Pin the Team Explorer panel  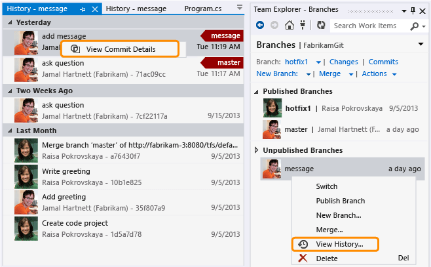pos(413,10)
